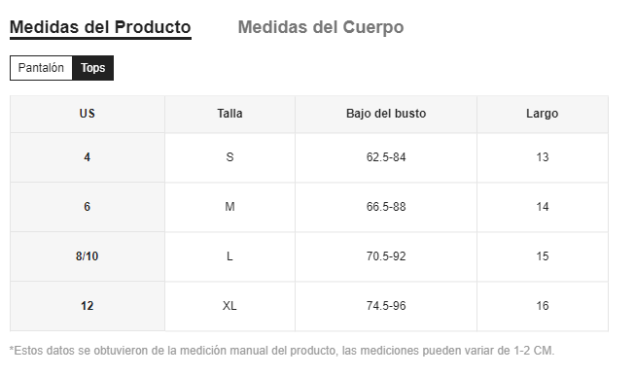Click the Largo column header
The height and width of the screenshot is (374, 635).
543,114
